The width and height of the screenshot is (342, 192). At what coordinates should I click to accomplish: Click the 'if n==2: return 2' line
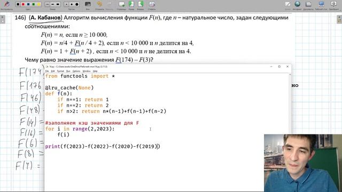pyautogui.click(x=83, y=106)
